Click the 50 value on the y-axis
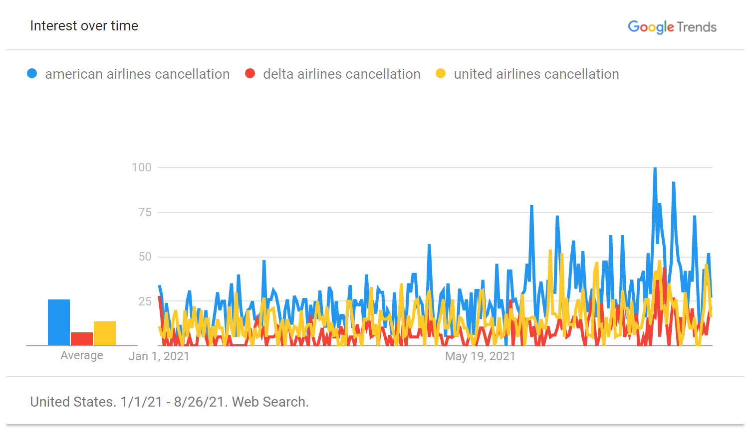Viewport: 750px width, 432px height. click(145, 257)
